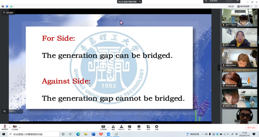Open the invite participants icon

click(113, 128)
